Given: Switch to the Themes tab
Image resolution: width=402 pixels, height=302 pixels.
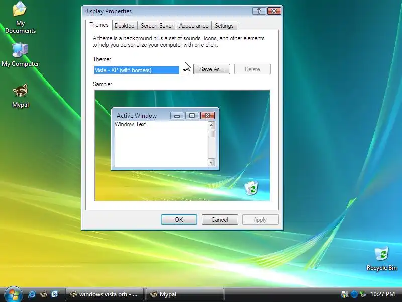Looking at the screenshot, I should click(98, 25).
